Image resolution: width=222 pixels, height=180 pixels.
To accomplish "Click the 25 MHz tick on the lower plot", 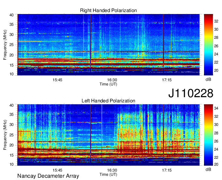I will tap(11, 135).
